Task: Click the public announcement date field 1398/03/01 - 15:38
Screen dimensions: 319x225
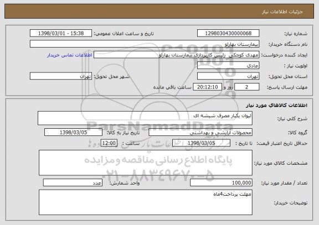Action: coord(61,33)
